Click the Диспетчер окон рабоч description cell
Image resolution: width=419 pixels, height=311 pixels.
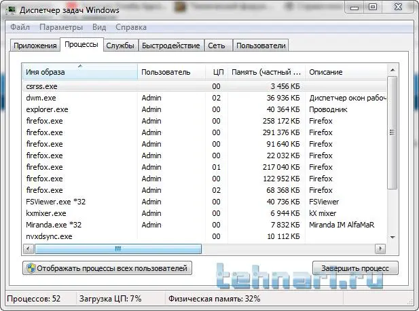pos(348,98)
